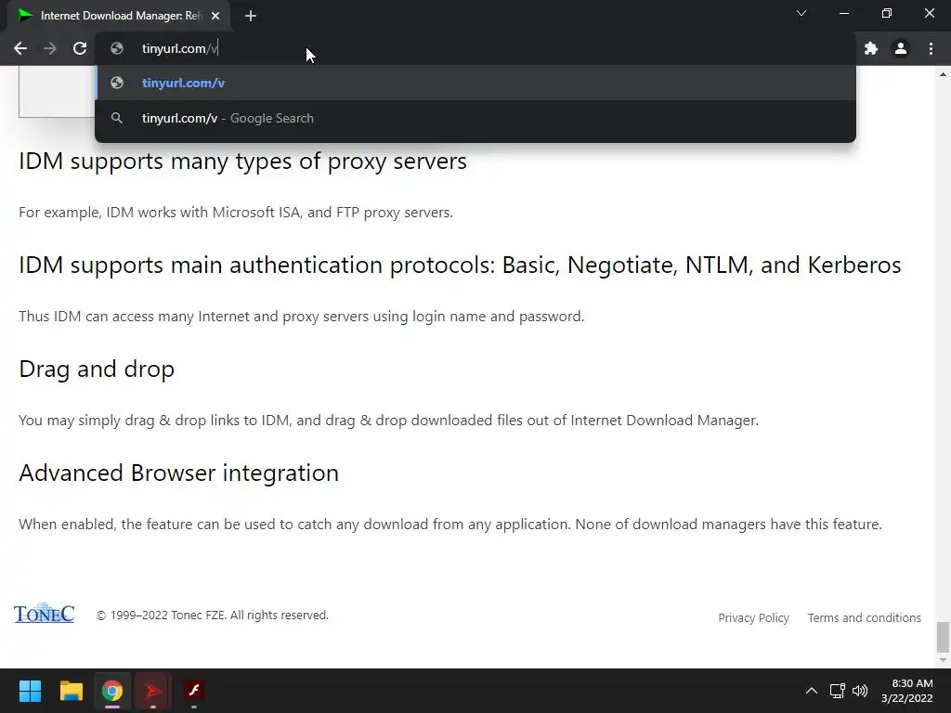Open the Windows Start menu
This screenshot has height=713, width=951.
[x=30, y=691]
